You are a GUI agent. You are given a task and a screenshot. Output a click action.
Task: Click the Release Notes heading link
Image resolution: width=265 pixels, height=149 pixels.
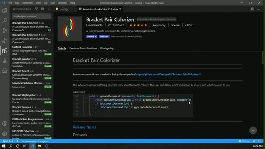point(84,127)
